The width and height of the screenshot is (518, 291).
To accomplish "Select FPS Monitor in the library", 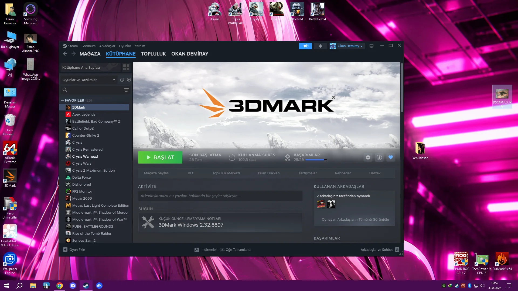I will 94,191.
